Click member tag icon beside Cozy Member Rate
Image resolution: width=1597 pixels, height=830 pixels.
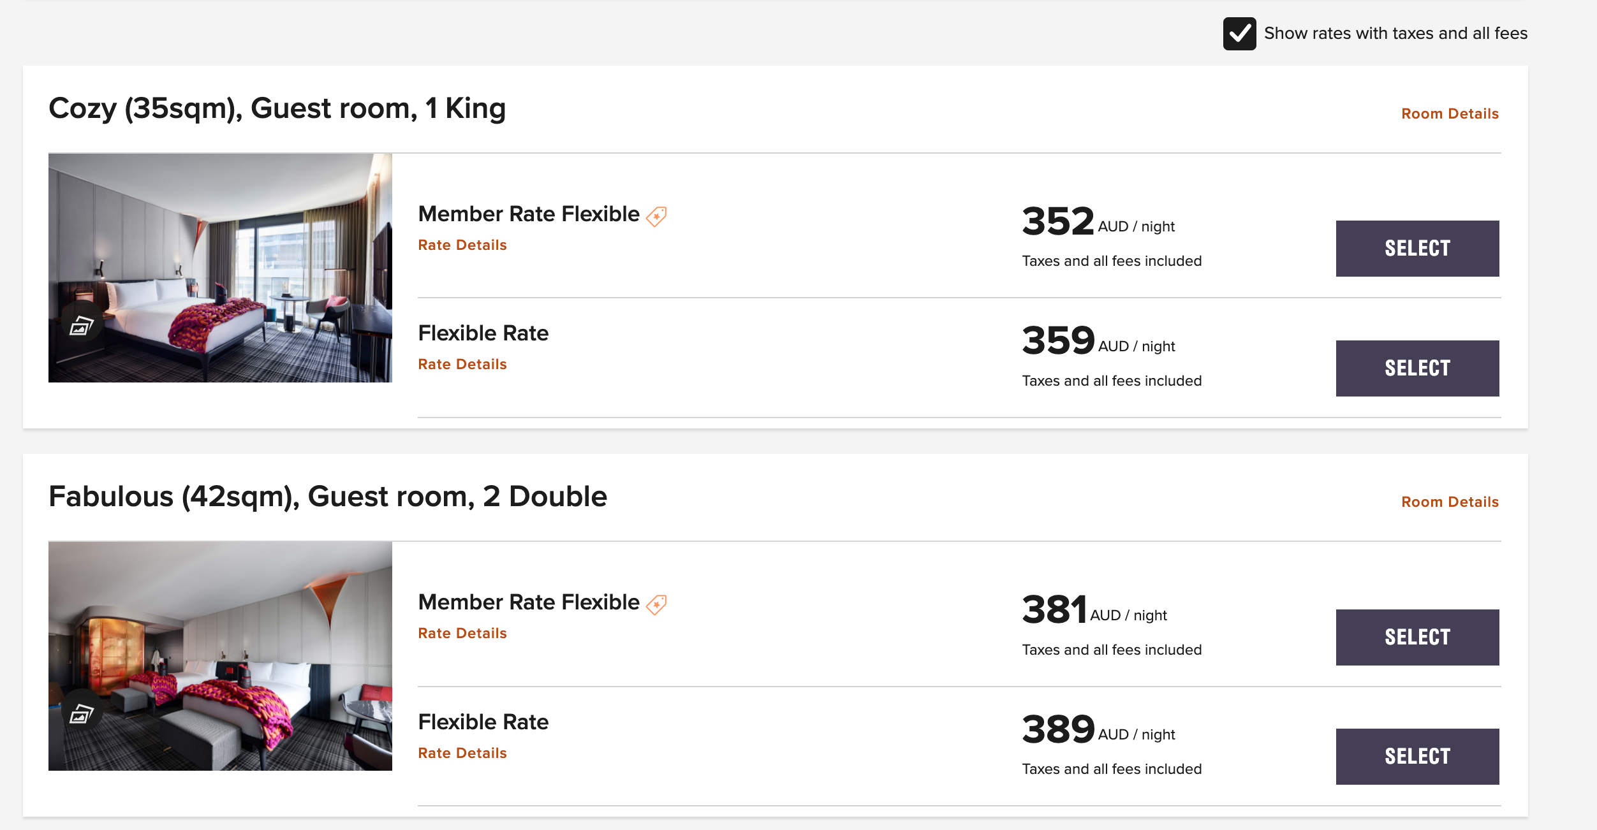tap(656, 216)
